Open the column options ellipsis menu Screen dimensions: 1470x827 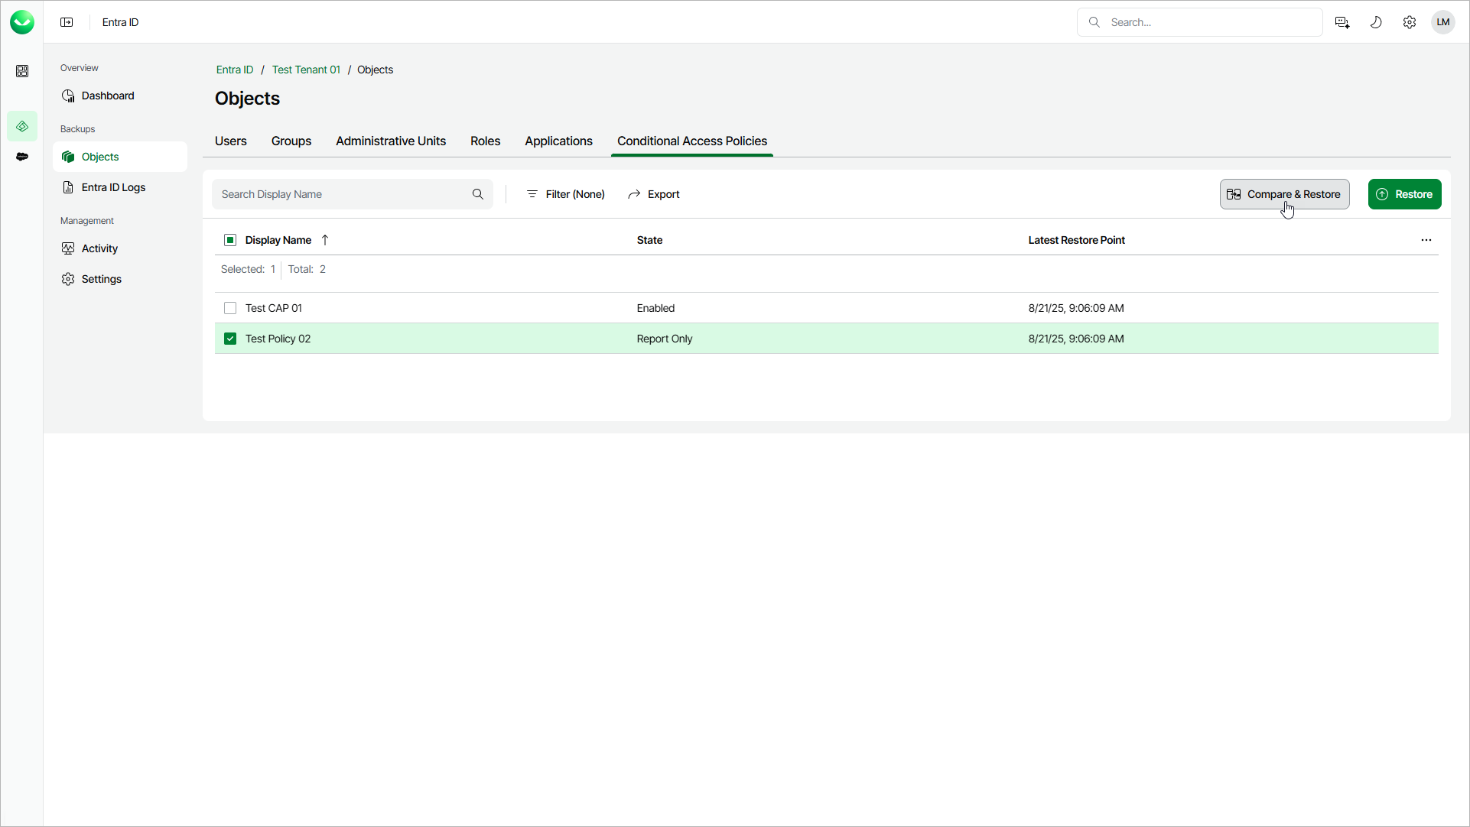coord(1426,240)
